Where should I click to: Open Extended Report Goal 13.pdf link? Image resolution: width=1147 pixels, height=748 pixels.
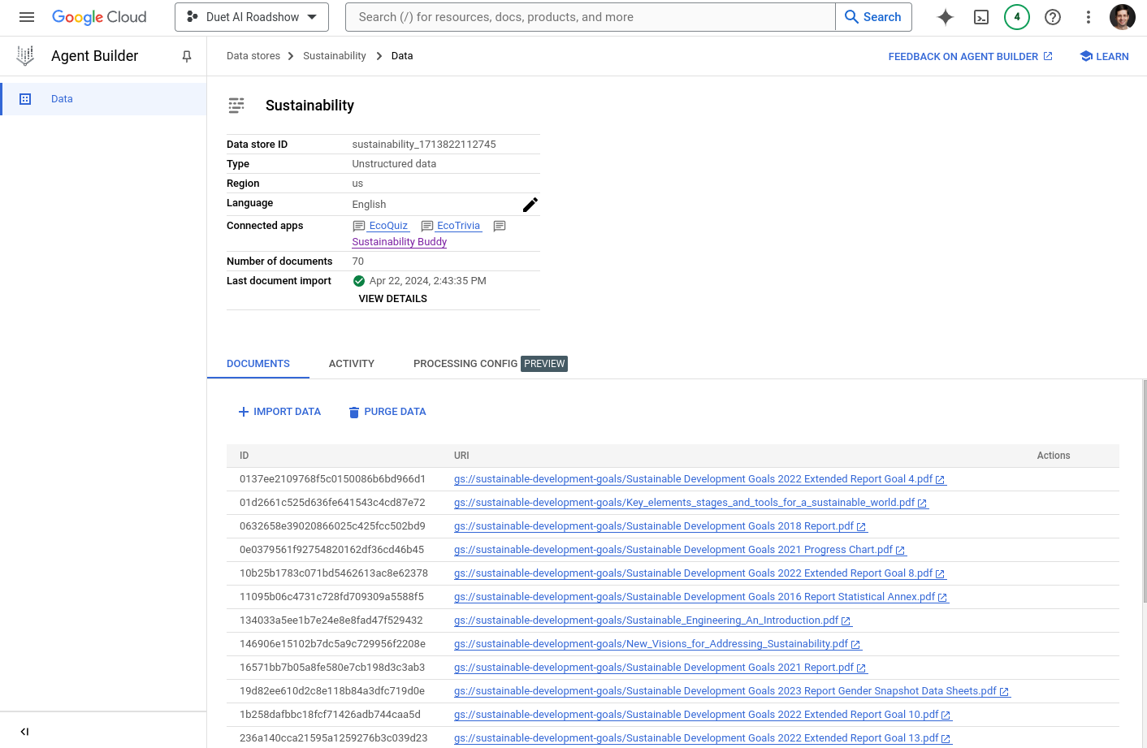[x=696, y=738]
